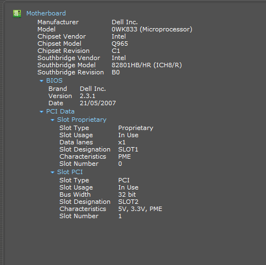Select the Slot Proprietary heading label
This screenshot has height=265, width=266.
click(82, 120)
